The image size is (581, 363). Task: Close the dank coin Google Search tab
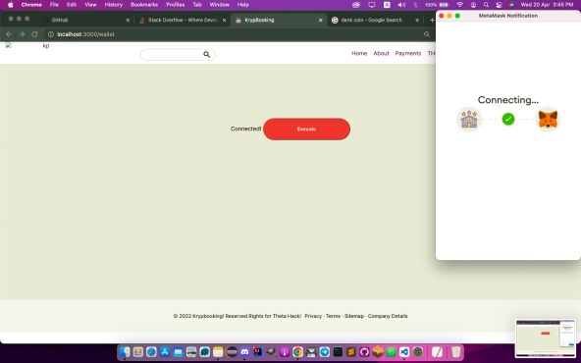(417, 20)
